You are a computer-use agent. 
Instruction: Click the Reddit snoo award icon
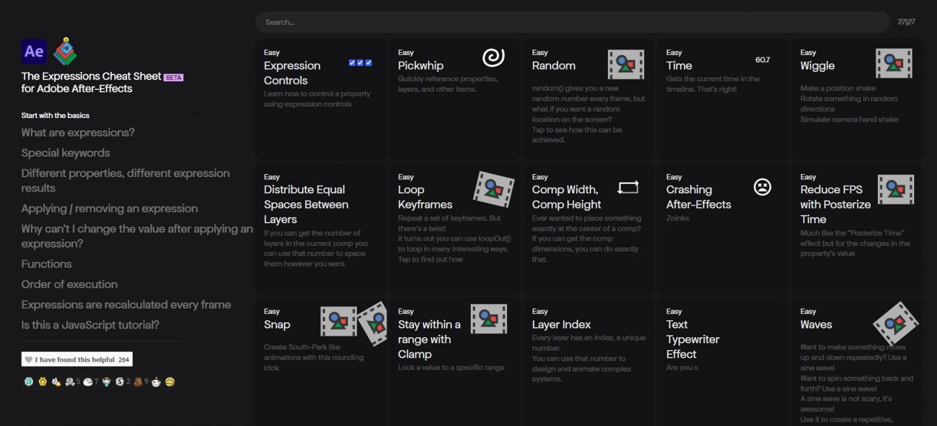coord(156,382)
